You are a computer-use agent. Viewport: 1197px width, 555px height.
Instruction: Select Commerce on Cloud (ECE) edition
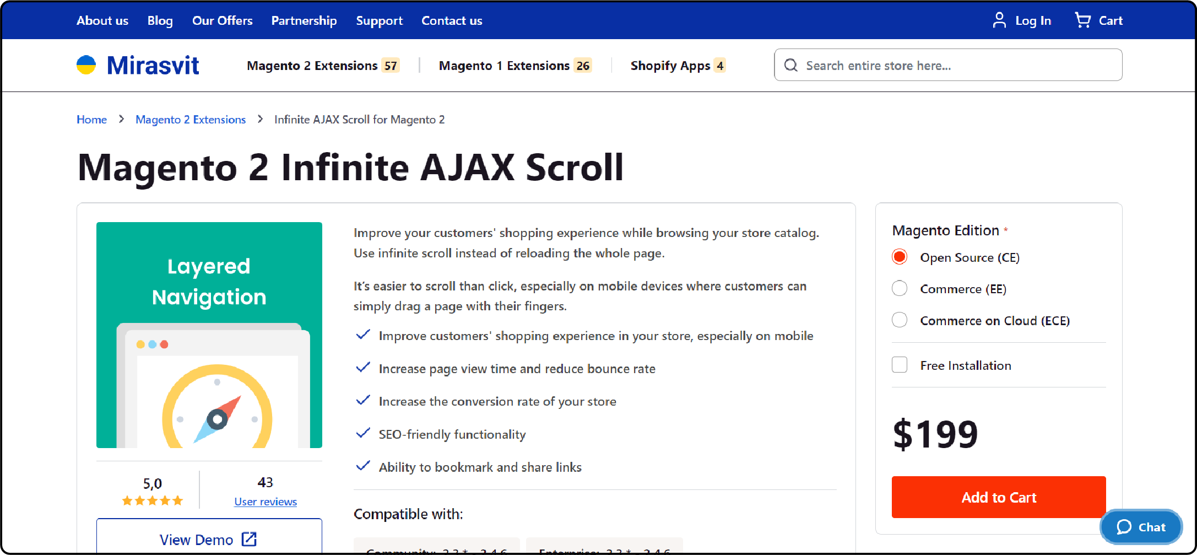tap(900, 320)
